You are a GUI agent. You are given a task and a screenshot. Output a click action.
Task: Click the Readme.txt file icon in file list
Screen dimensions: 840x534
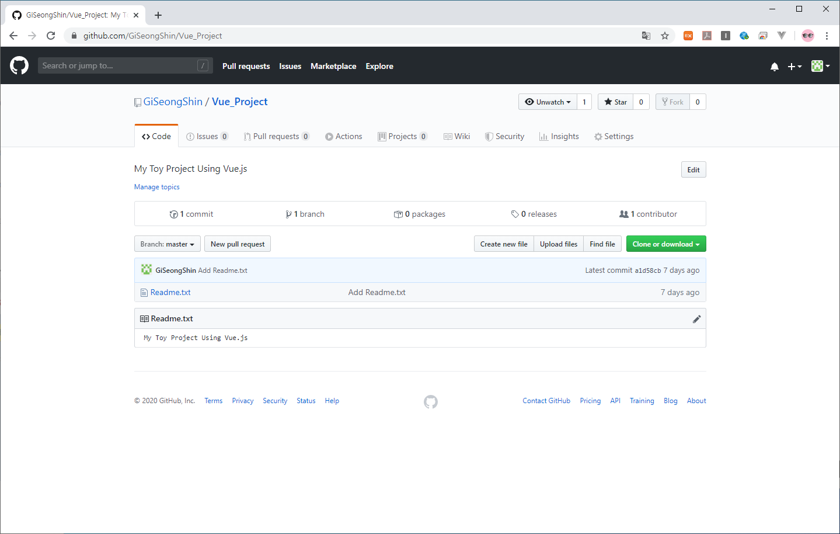[144, 293]
